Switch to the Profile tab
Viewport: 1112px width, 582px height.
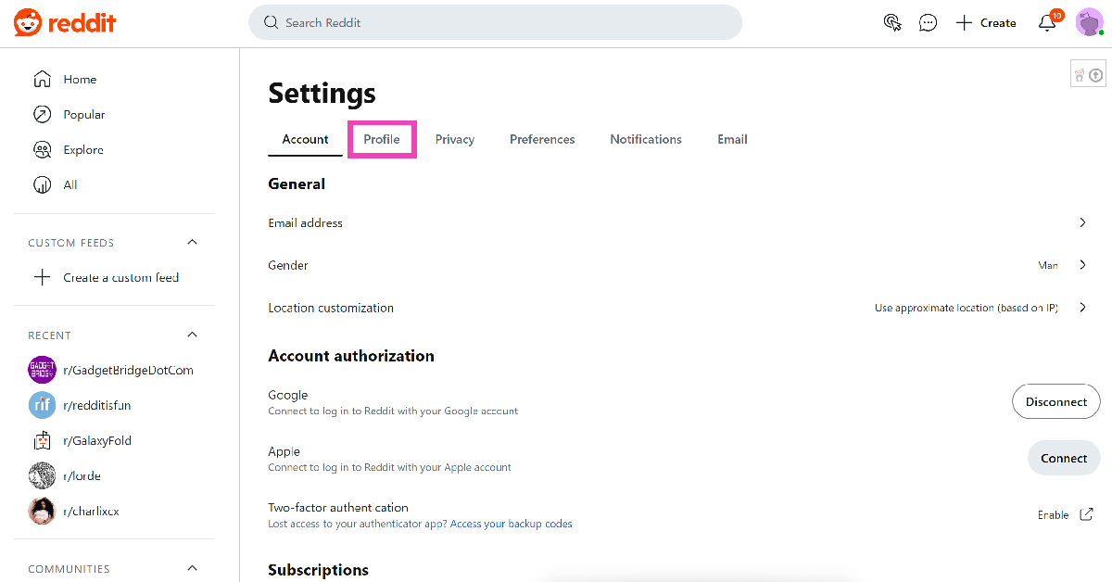[382, 139]
